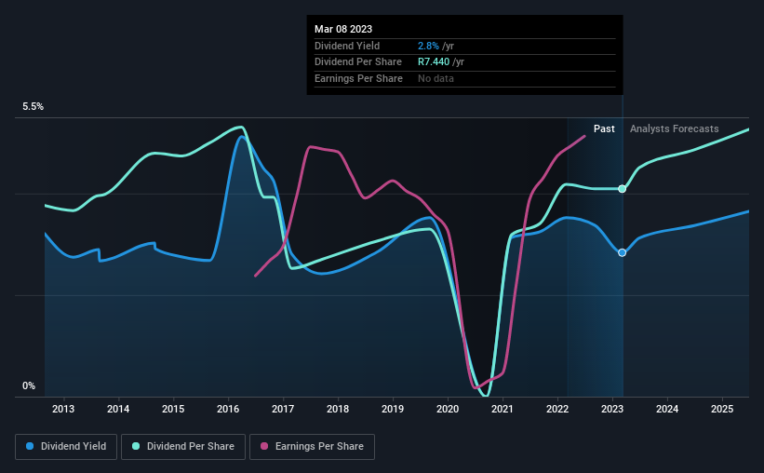Viewport: 764px width, 473px height.
Task: Click the 2021 x-axis label
Action: [x=503, y=409]
